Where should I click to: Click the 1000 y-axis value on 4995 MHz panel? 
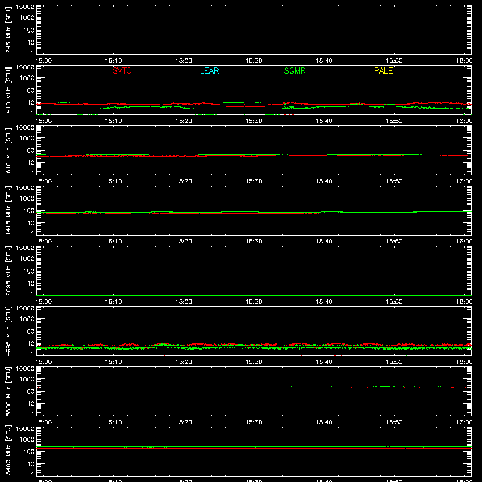click(27, 319)
